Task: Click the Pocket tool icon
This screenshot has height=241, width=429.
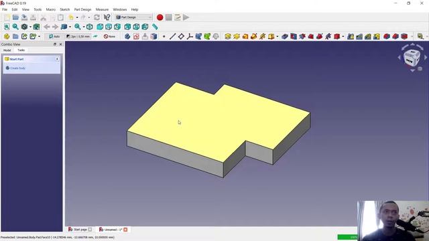Action: [x=285, y=36]
